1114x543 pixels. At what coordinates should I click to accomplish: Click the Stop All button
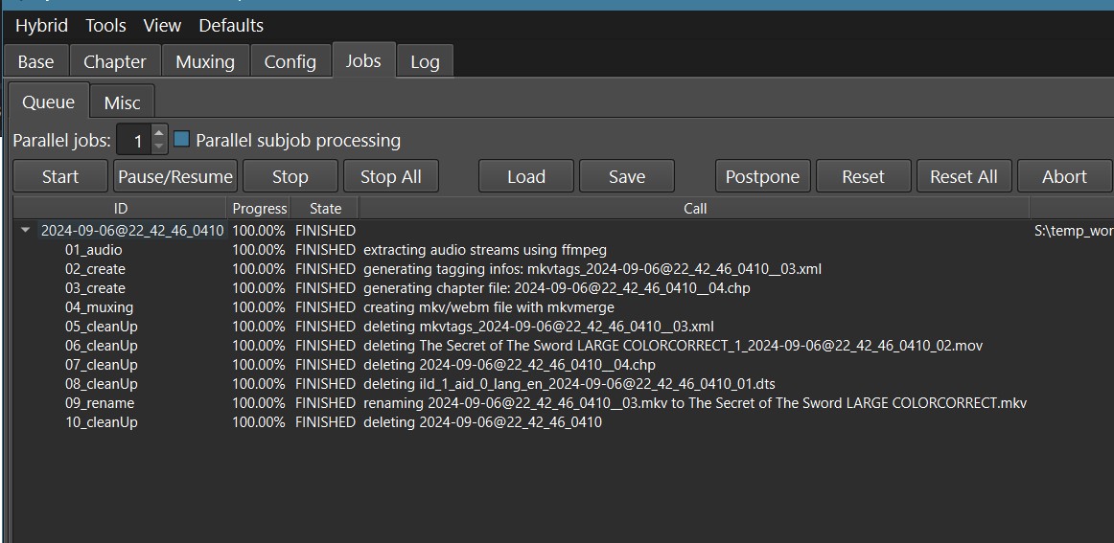[390, 177]
